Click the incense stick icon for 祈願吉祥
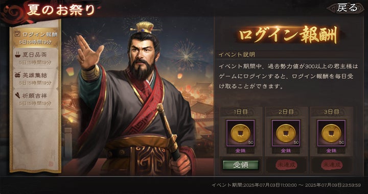The image size is (368, 194). click(17, 95)
